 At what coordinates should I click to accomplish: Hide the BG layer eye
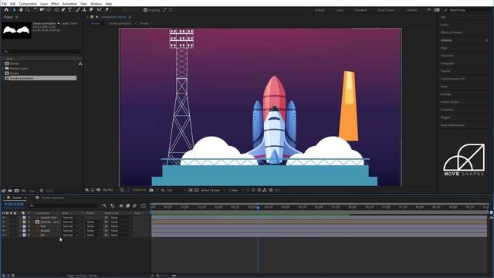click(3, 235)
